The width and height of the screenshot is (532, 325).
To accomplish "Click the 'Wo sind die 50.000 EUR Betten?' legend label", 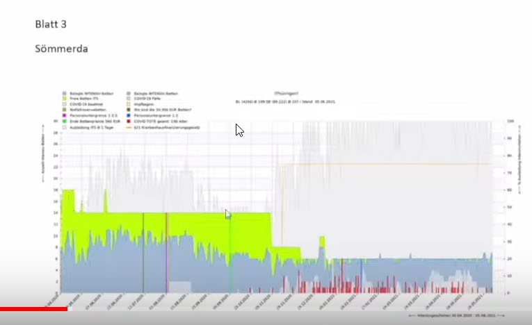I will click(x=163, y=110).
